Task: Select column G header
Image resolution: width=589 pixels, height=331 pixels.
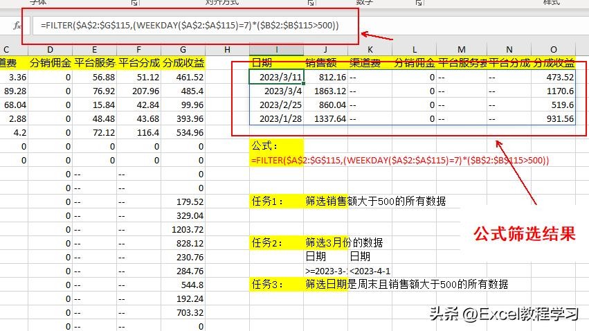Action: [182, 49]
